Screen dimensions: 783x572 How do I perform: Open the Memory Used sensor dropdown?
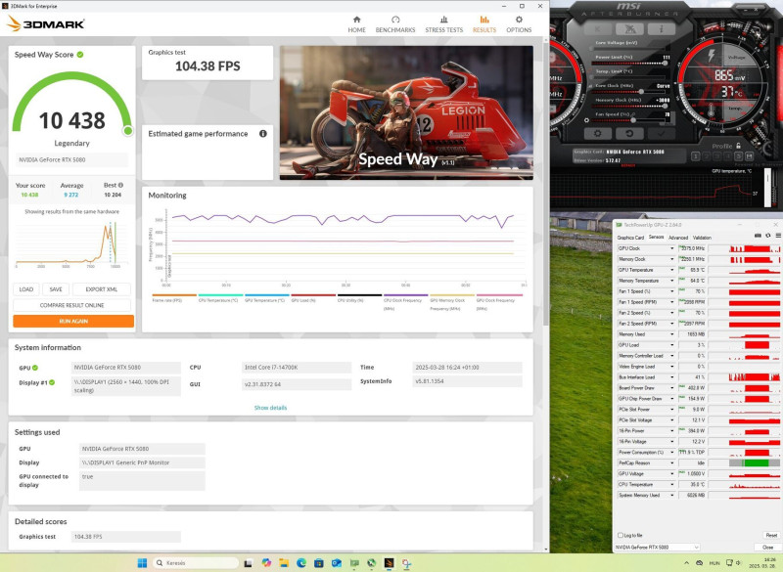(x=671, y=334)
